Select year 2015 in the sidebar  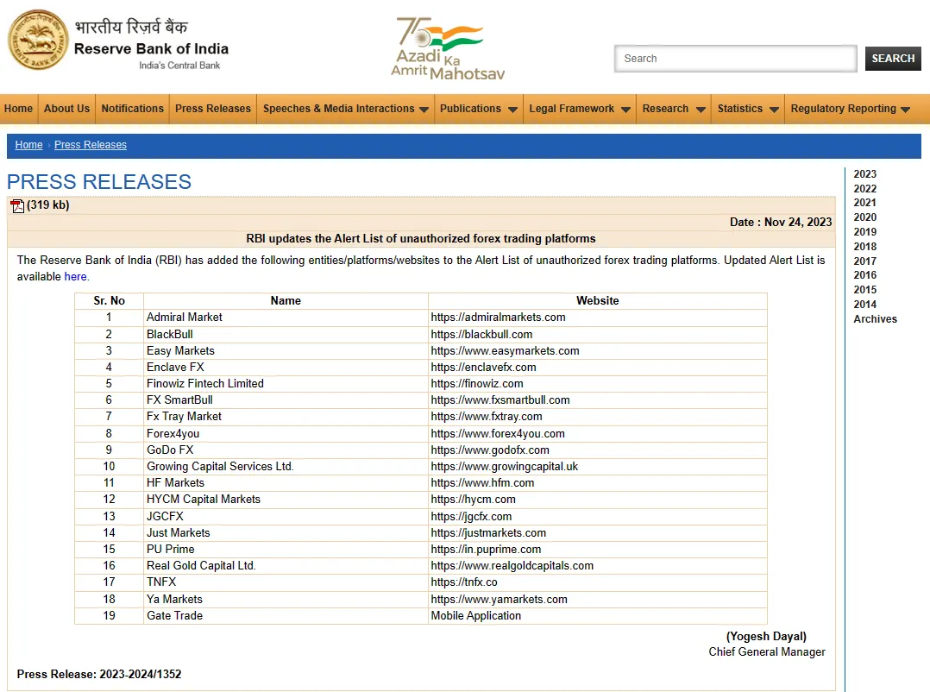tap(864, 289)
